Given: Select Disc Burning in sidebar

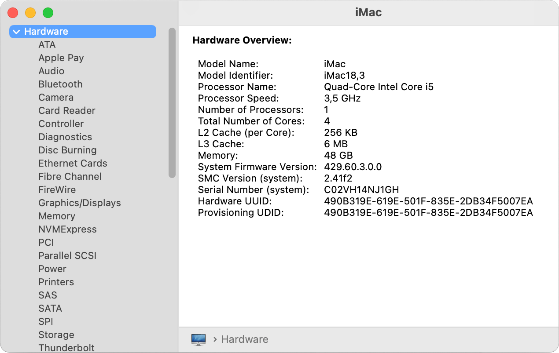Looking at the screenshot, I should pos(67,150).
